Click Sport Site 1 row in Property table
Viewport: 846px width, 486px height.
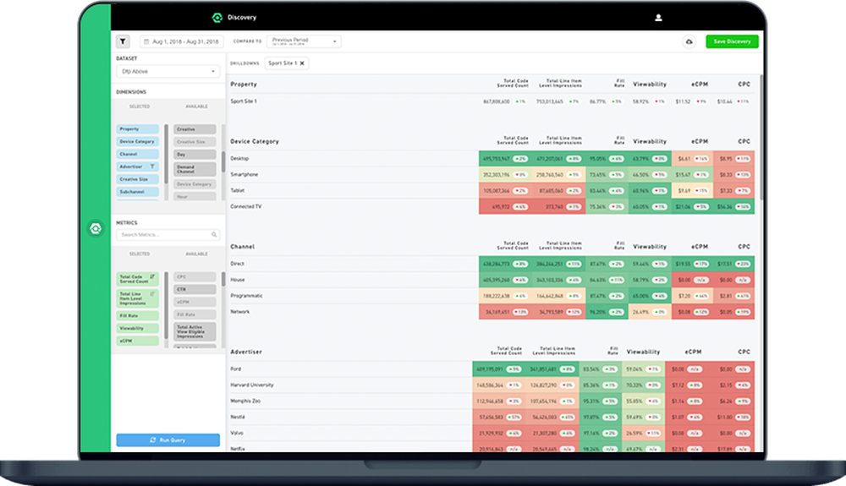pyautogui.click(x=492, y=101)
